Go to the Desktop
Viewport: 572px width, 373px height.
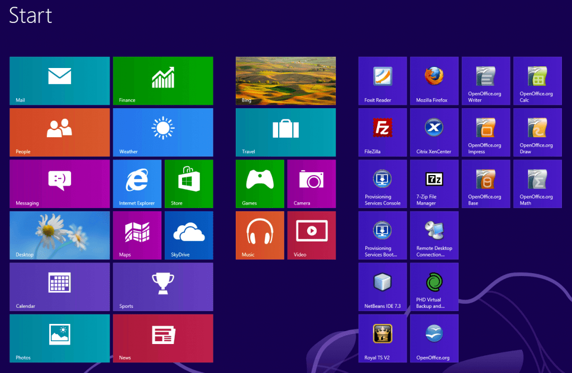tap(59, 235)
